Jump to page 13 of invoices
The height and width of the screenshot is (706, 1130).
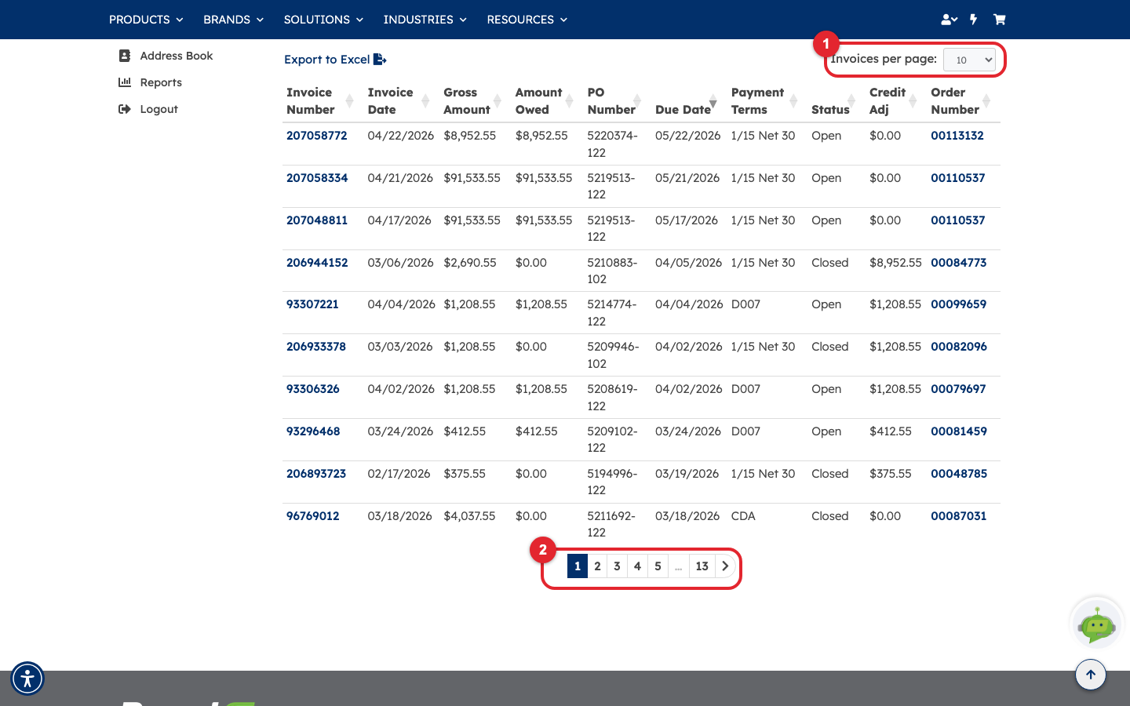[702, 566]
